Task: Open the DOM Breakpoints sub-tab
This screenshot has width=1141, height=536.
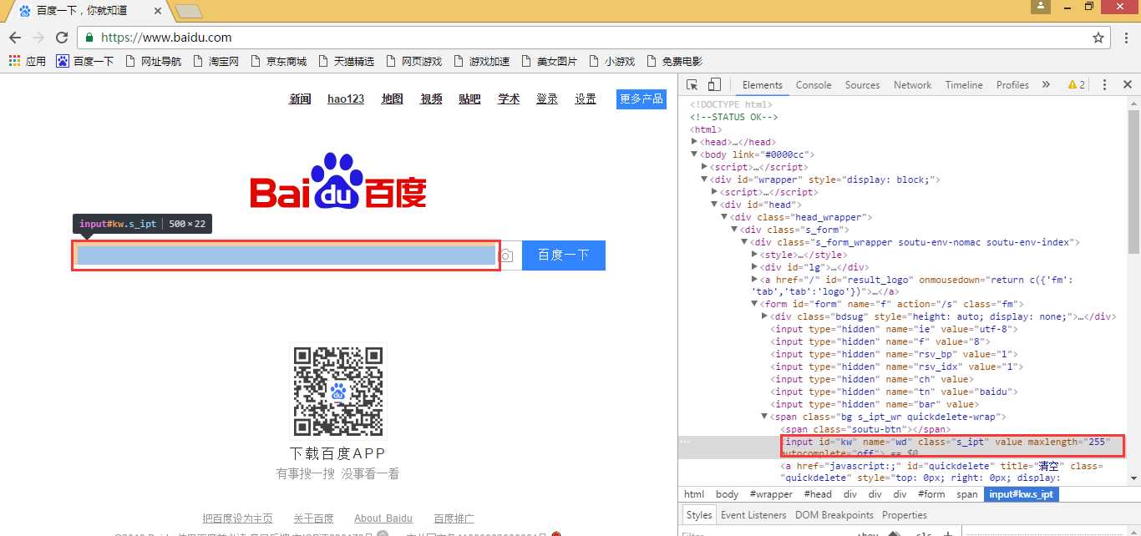Action: pos(834,515)
